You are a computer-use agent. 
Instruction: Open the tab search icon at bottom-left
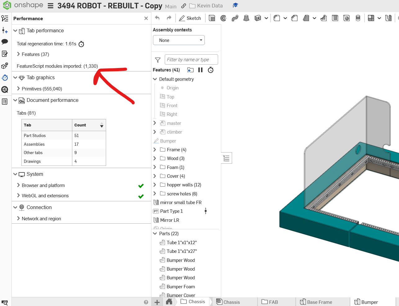[x=5, y=303]
